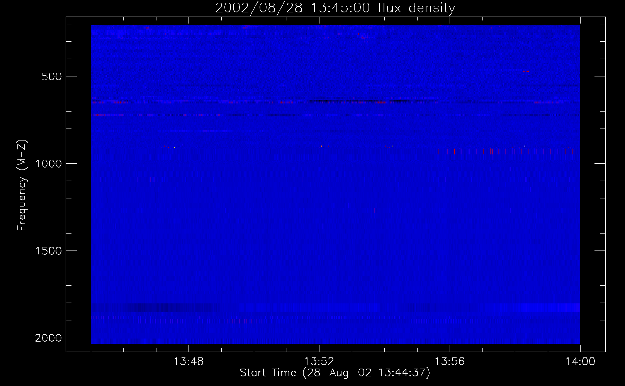
Task: Select the '500' frequency axis label
Action: (52, 76)
